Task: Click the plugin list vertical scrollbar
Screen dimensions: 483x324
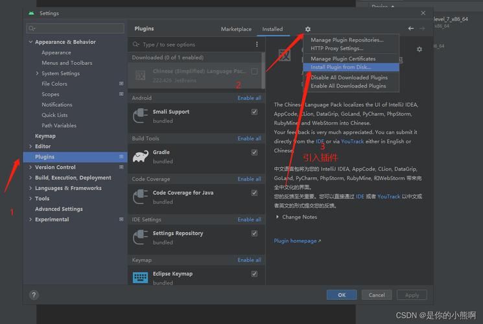Action: click(263, 70)
